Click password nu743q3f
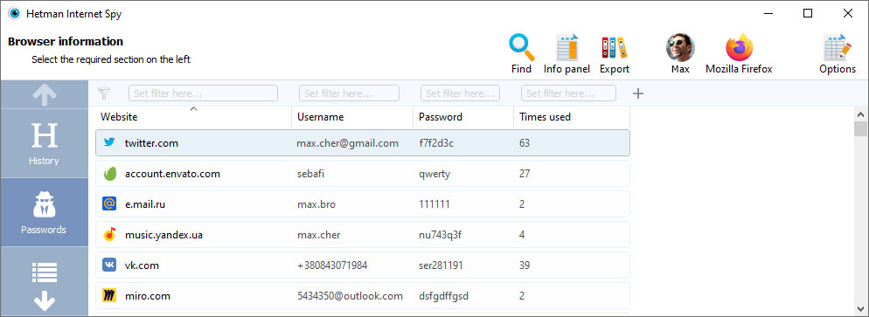The height and width of the screenshot is (317, 869). [440, 235]
